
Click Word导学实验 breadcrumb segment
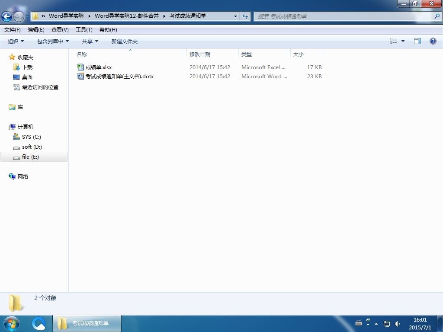point(66,16)
